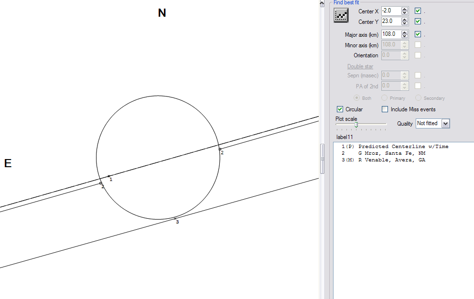Click the Major axis value field
This screenshot has width=474, height=299.
point(391,34)
